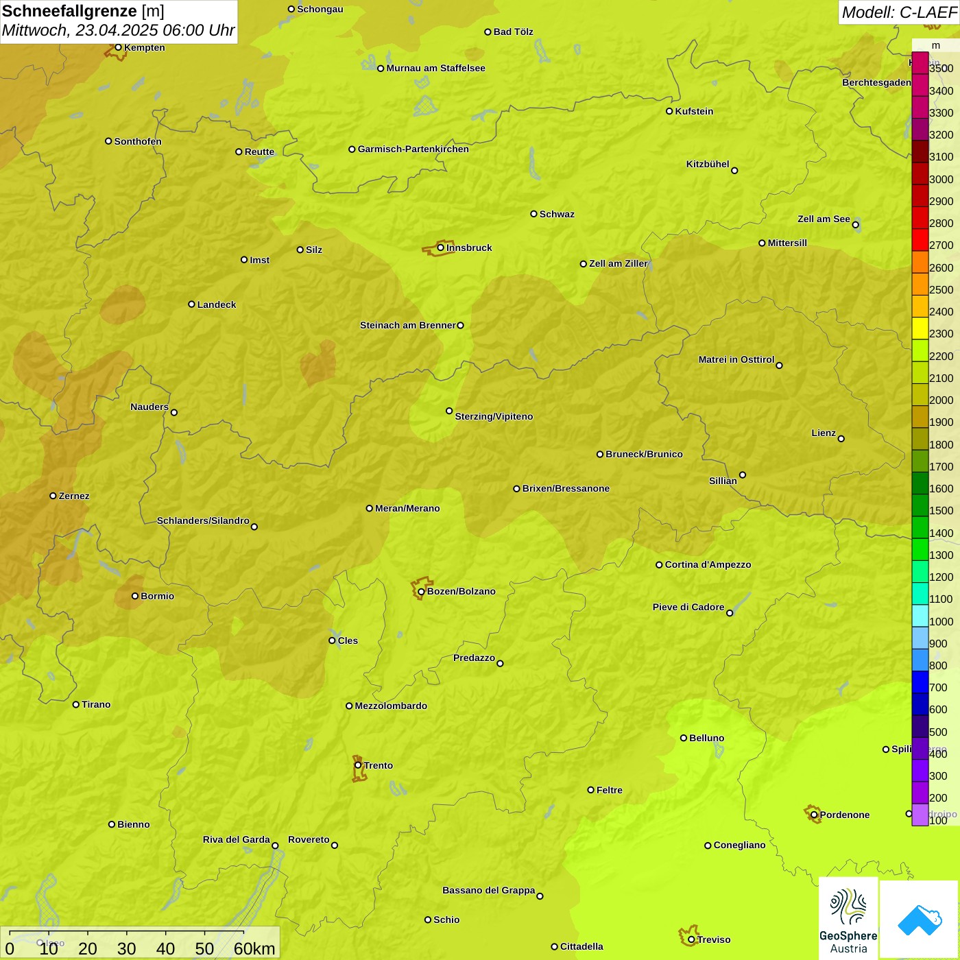Select the Matrei in Osttirol marker
The height and width of the screenshot is (960, 960).
tap(780, 365)
